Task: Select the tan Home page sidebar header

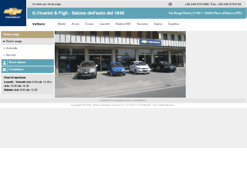Action: point(28,35)
